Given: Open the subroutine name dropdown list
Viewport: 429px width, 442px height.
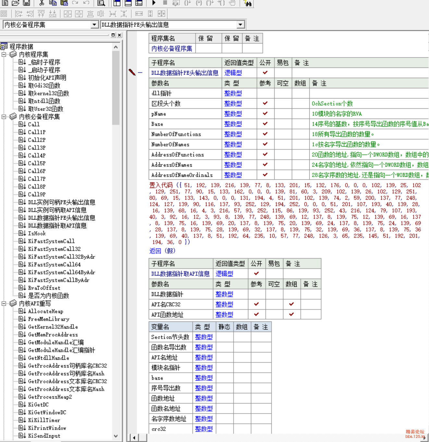Looking at the screenshot, I should tap(240, 25).
